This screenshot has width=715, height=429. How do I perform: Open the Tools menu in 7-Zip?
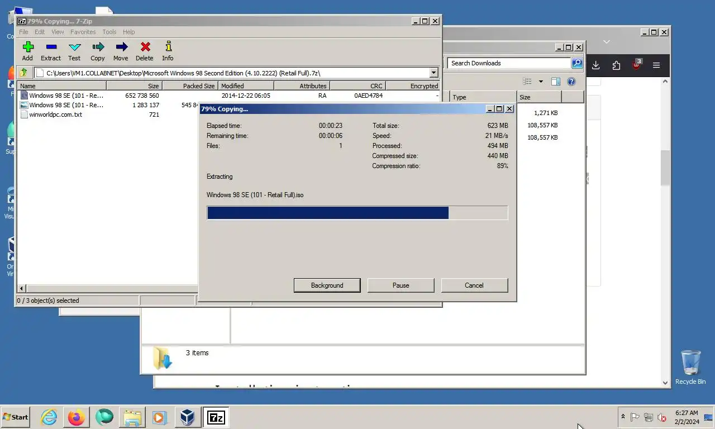point(109,32)
